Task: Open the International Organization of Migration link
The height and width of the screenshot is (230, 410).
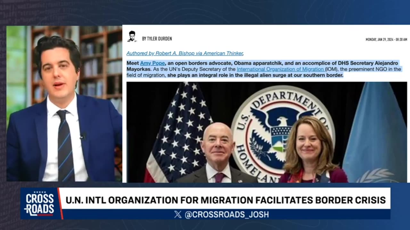Action: click(281, 69)
